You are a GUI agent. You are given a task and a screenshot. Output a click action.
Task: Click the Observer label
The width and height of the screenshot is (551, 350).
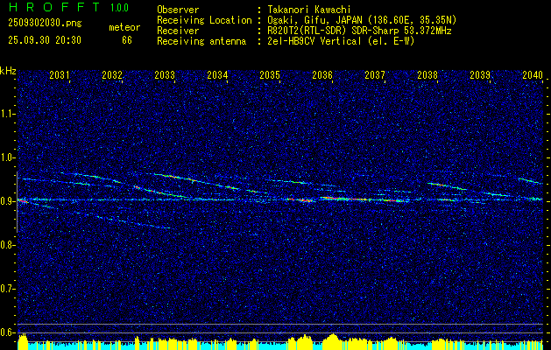[x=178, y=10]
